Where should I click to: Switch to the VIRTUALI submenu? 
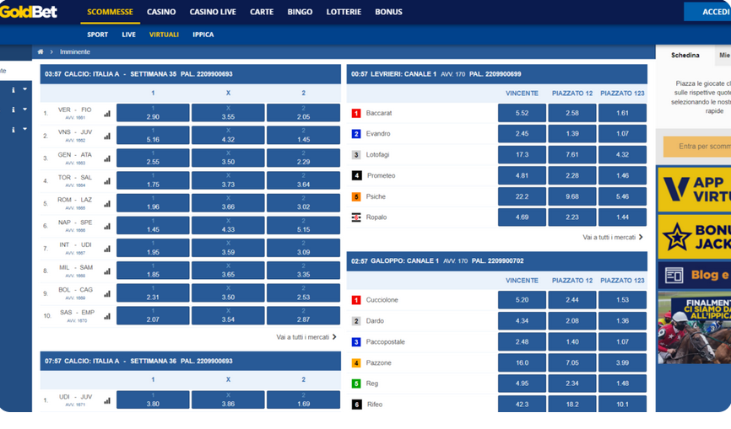coord(164,35)
